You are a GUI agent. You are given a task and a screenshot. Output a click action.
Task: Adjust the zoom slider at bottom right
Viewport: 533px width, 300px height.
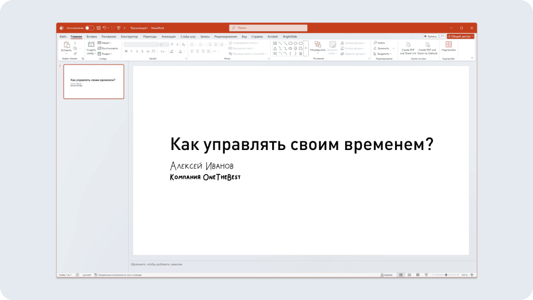[446, 274]
